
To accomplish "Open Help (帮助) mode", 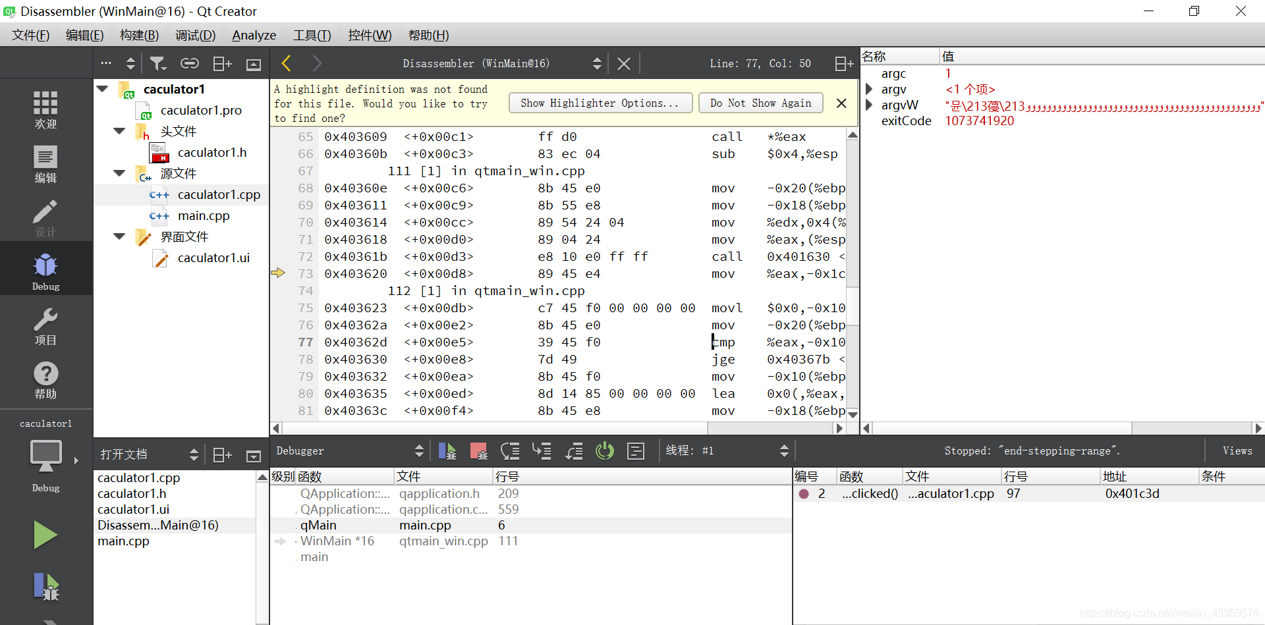I will click(x=45, y=379).
